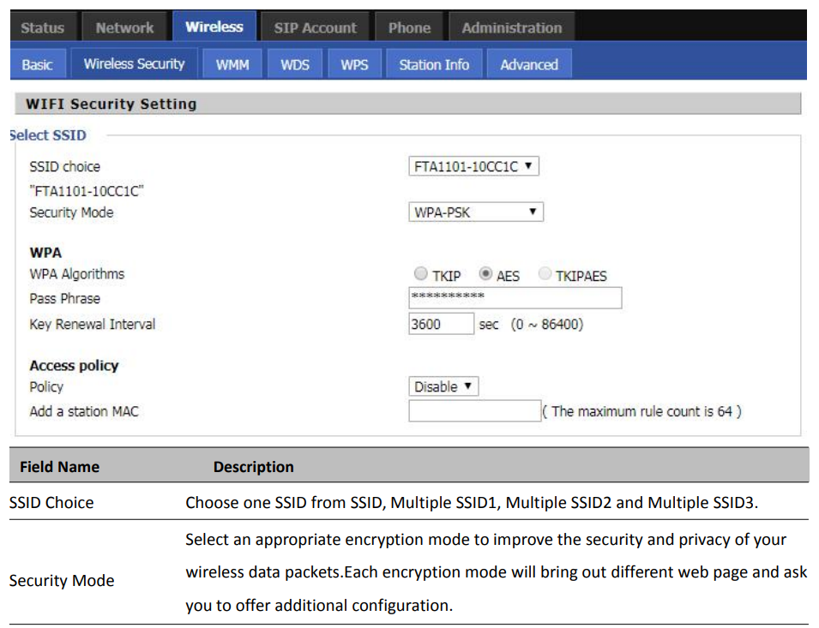Open the WMM subtab

[232, 64]
